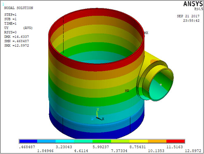Click the MX maximum marker label
Image resolution: width=204 pixels, height=154 pixels.
pyautogui.click(x=146, y=33)
